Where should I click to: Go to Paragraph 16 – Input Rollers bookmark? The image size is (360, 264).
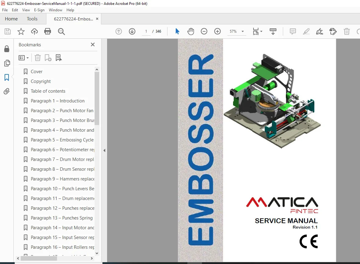[63, 247]
